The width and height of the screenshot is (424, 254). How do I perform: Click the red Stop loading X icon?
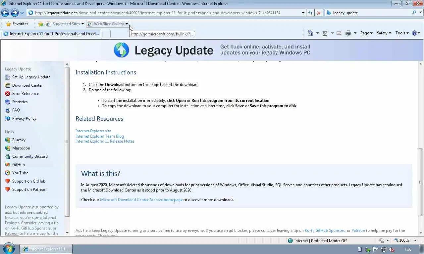[x=318, y=13]
